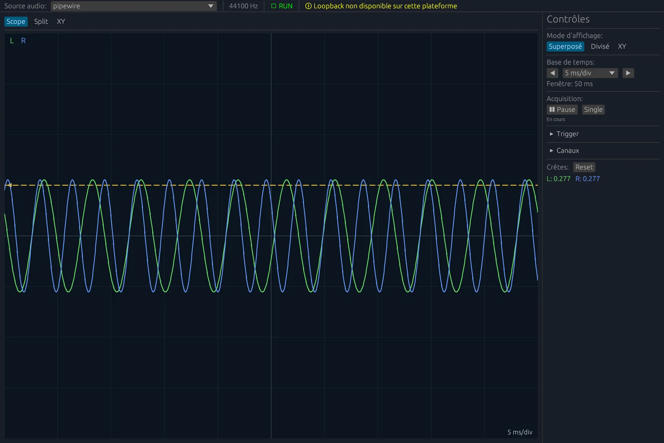Select Superposé display mode

pos(565,47)
